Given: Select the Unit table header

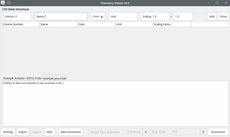Looking at the screenshot, I should [134, 24].
